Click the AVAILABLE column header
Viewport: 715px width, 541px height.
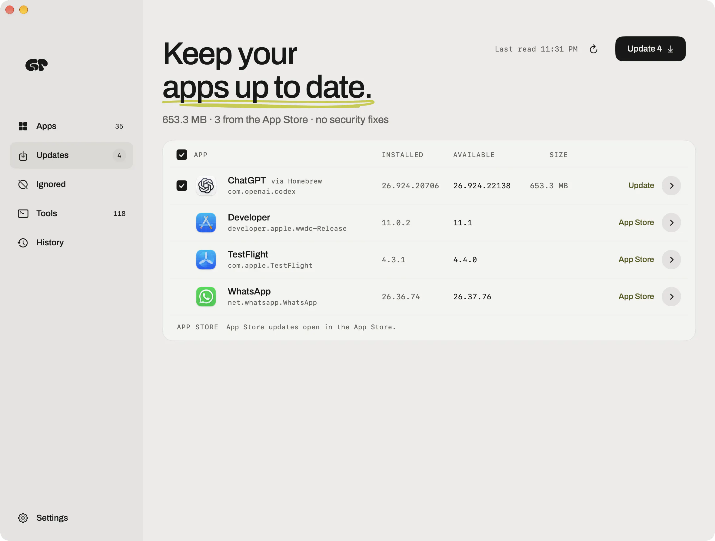[474, 155]
